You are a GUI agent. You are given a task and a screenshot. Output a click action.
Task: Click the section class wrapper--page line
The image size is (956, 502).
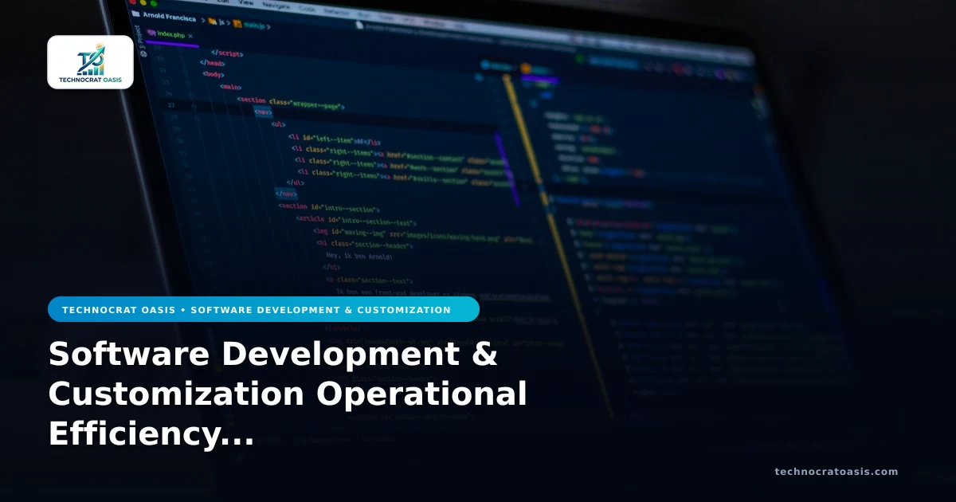tap(289, 103)
